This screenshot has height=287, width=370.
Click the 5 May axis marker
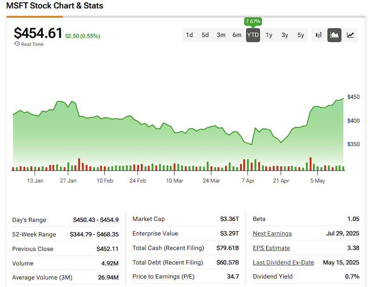(x=318, y=181)
